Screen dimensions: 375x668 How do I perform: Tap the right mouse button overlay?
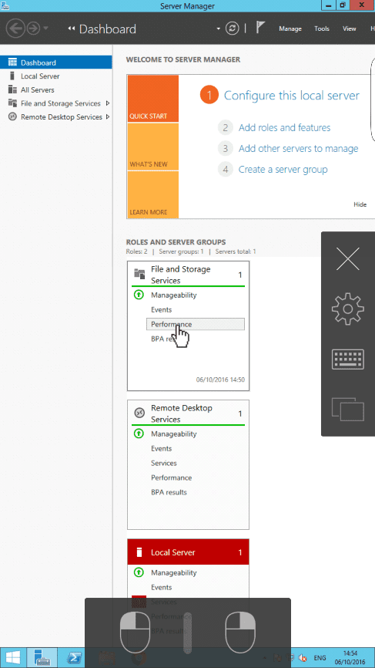[x=240, y=633]
